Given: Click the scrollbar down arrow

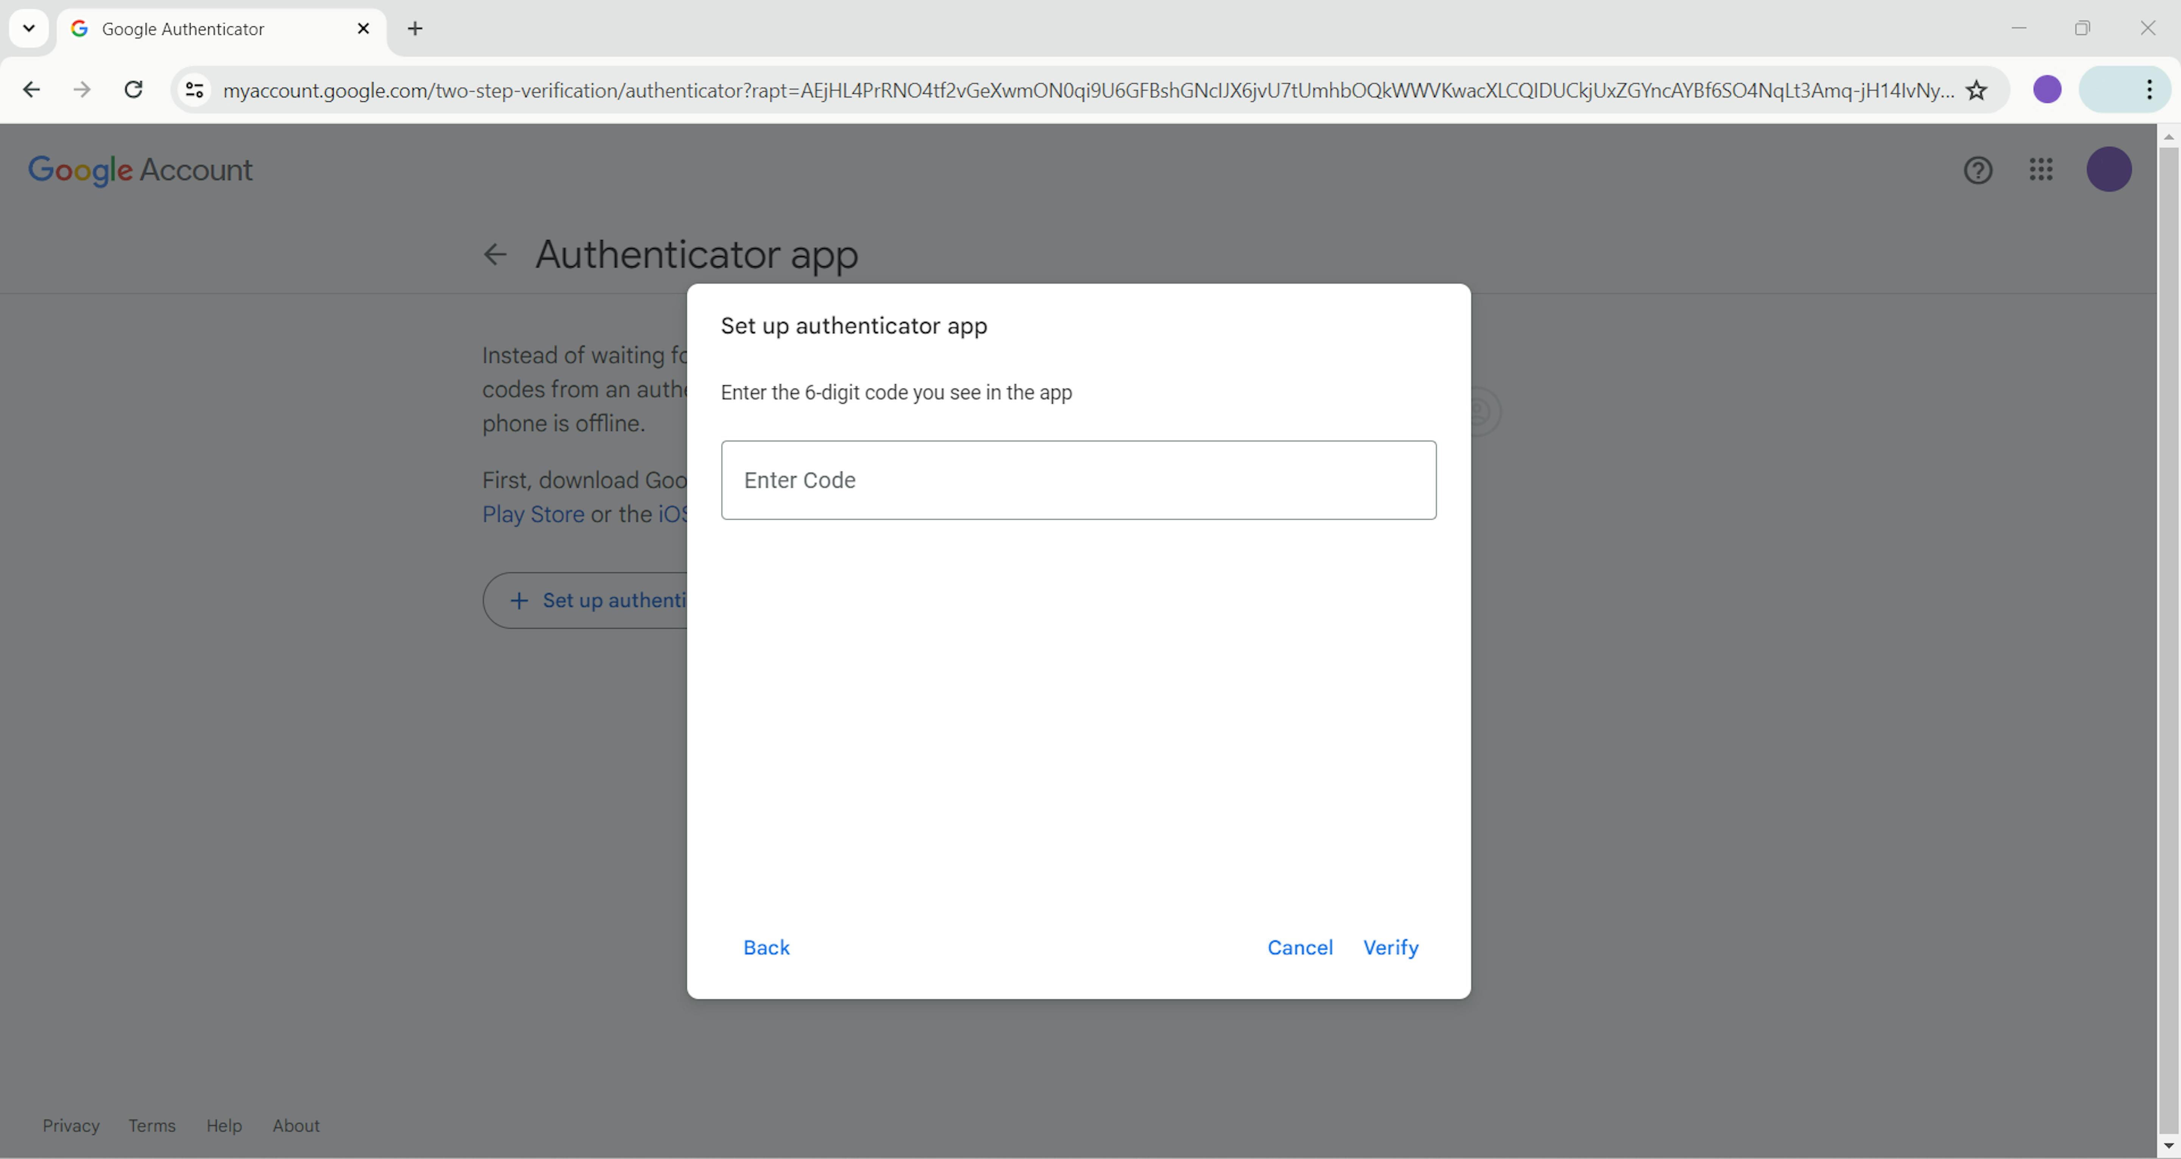Looking at the screenshot, I should pos(2168,1146).
